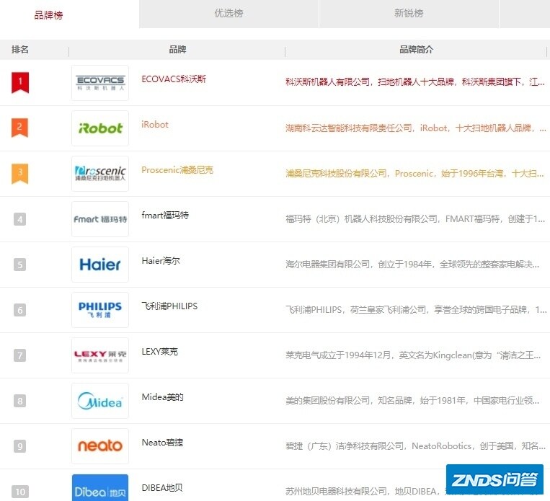The image size is (550, 501).
Task: Click the gray rank 6 badge
Action: pyautogui.click(x=19, y=310)
